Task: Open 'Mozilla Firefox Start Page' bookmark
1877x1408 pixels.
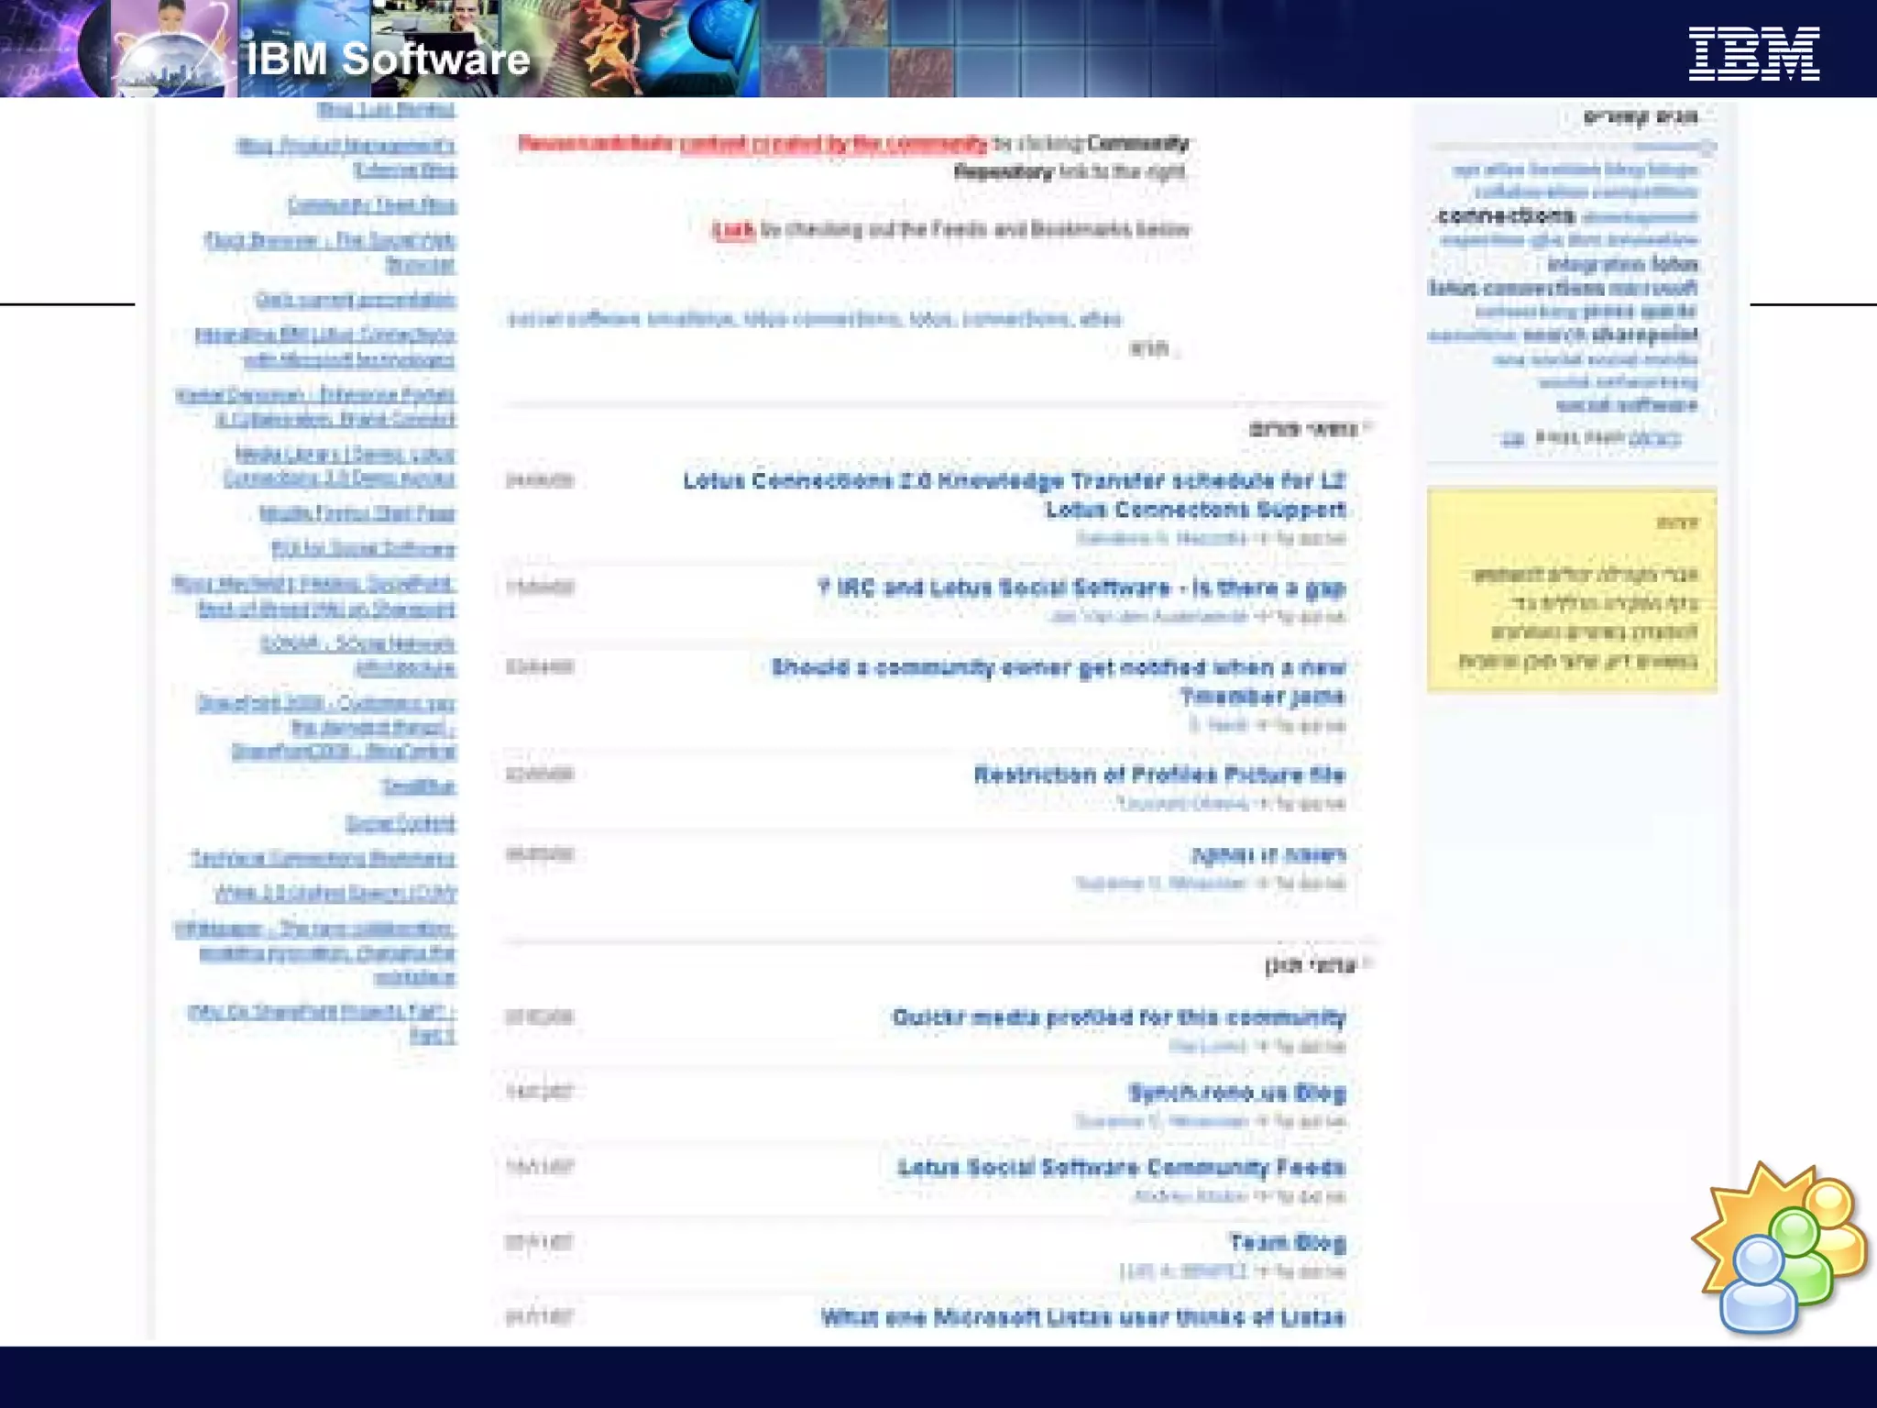Action: (357, 513)
